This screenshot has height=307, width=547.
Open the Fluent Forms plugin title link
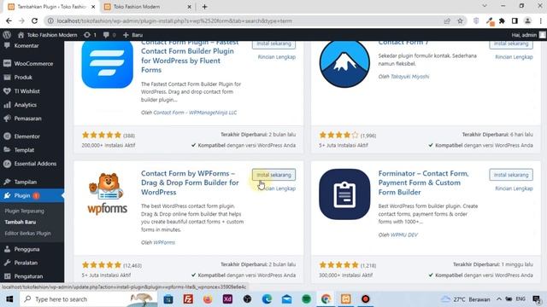[x=190, y=56]
